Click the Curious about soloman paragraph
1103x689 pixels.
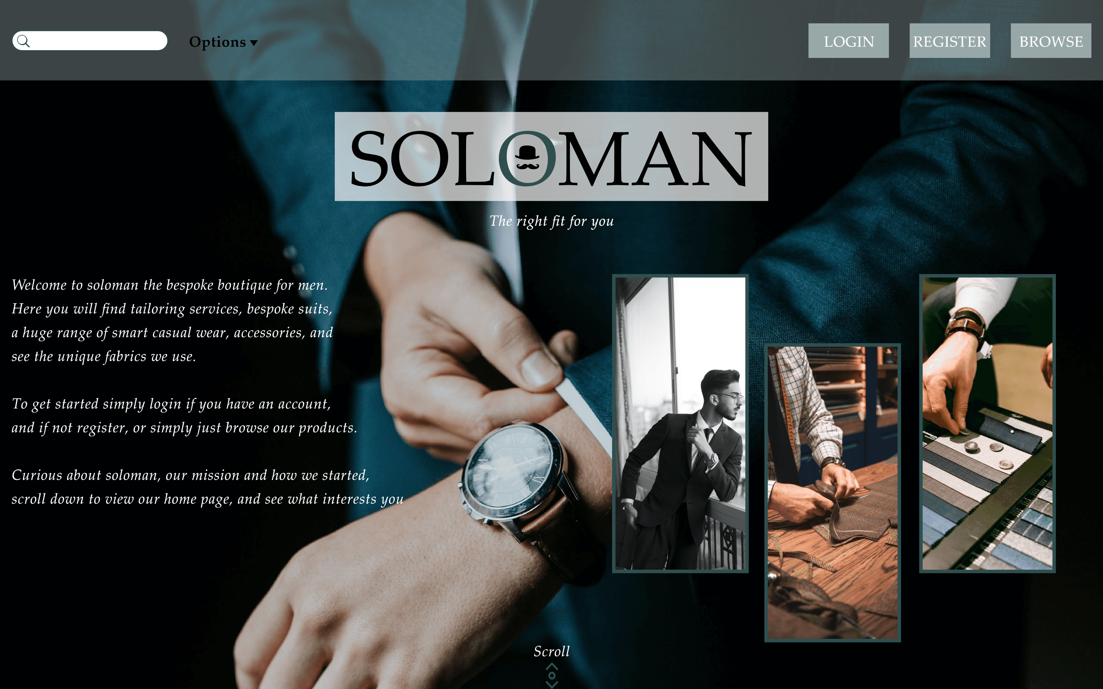tap(207, 487)
